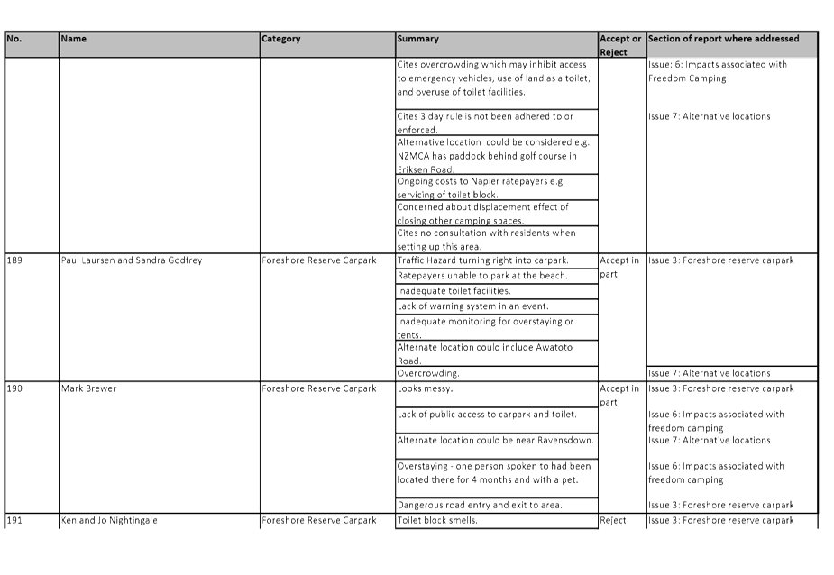Viewport: 834px width, 575px height.
Task: Select 'Lack of public access to carpark and toilet'
Action: coord(497,420)
